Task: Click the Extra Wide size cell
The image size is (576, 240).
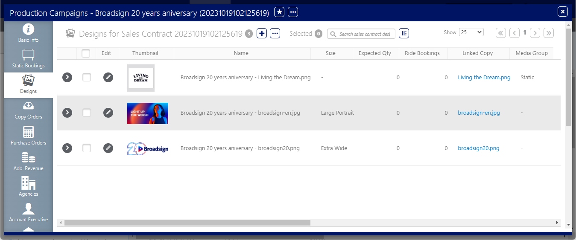Action: (x=334, y=148)
